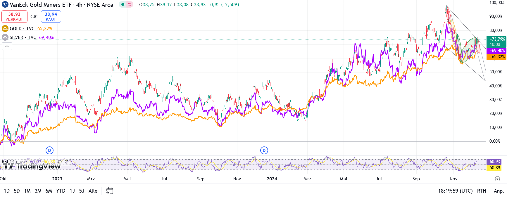Image resolution: width=507 pixels, height=197 pixels.
Task: Set time range to 1D
Action: click(x=6, y=191)
